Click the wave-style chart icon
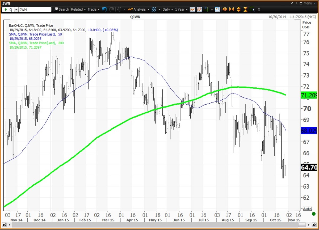Screen dimensions: 319x230 click(x=154, y=9)
